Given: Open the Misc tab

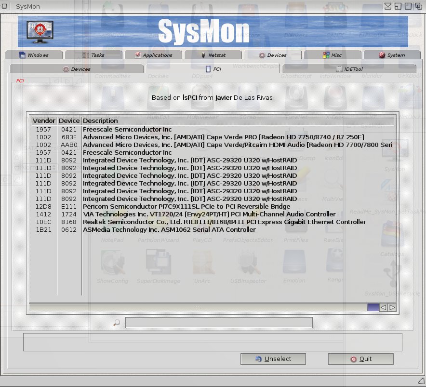Looking at the screenshot, I should (x=333, y=55).
